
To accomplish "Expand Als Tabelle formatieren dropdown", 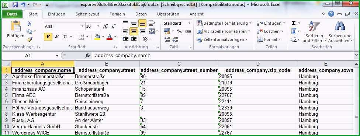I will [249, 31].
